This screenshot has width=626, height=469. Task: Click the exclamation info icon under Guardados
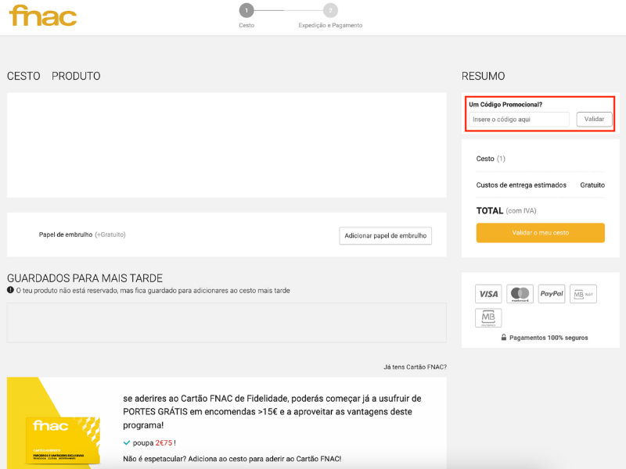(x=10, y=290)
